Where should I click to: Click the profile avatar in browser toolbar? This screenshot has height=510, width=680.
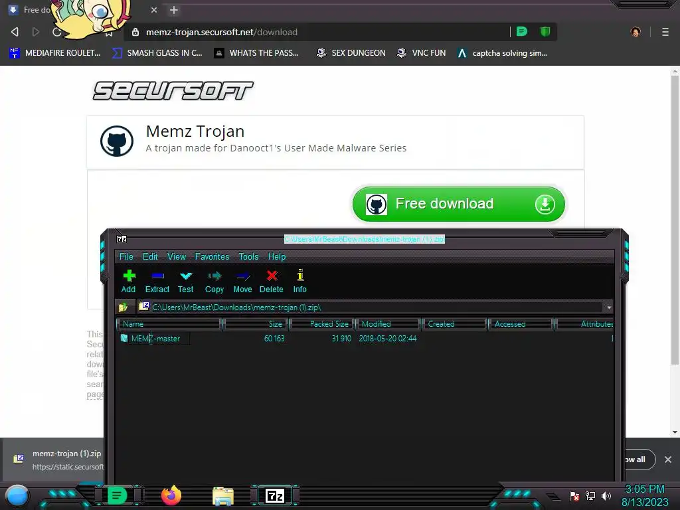(636, 32)
